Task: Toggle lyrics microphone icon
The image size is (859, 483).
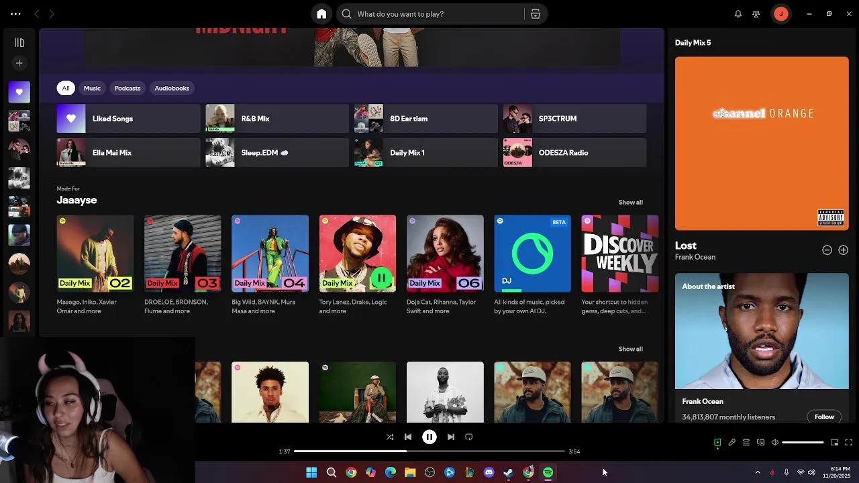Action: pyautogui.click(x=732, y=443)
